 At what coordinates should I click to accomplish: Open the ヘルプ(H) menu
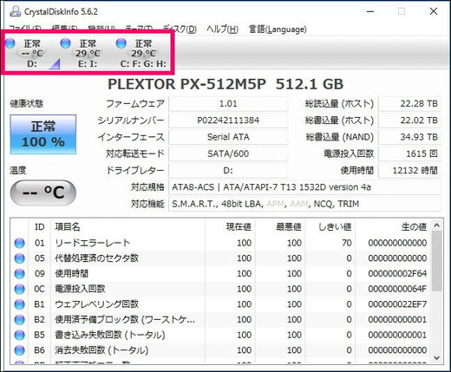[222, 29]
